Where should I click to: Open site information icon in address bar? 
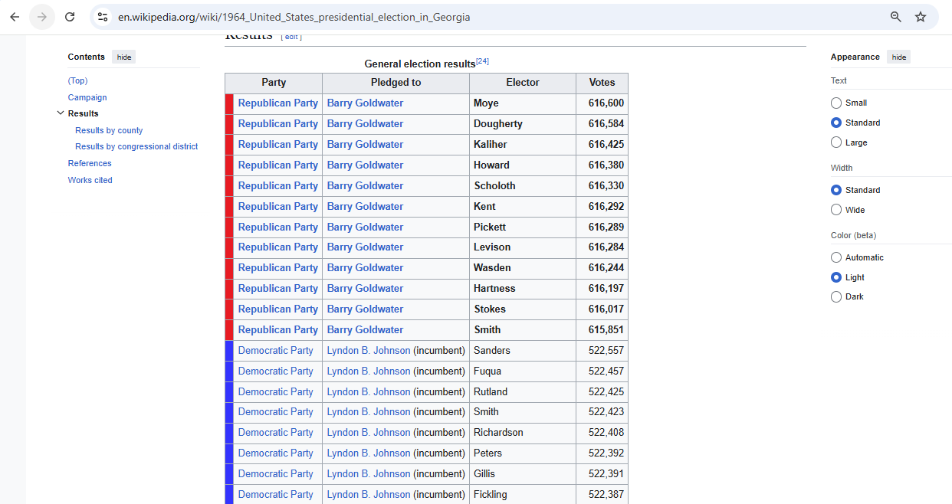[x=103, y=17]
